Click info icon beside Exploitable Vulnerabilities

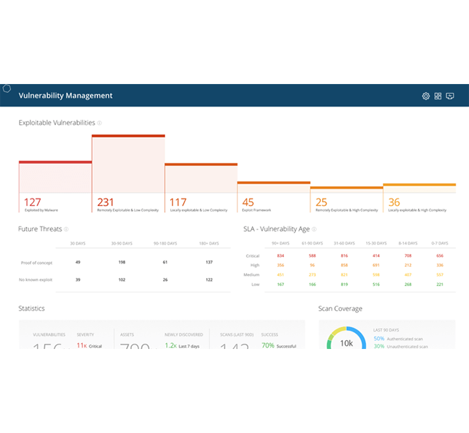point(100,123)
